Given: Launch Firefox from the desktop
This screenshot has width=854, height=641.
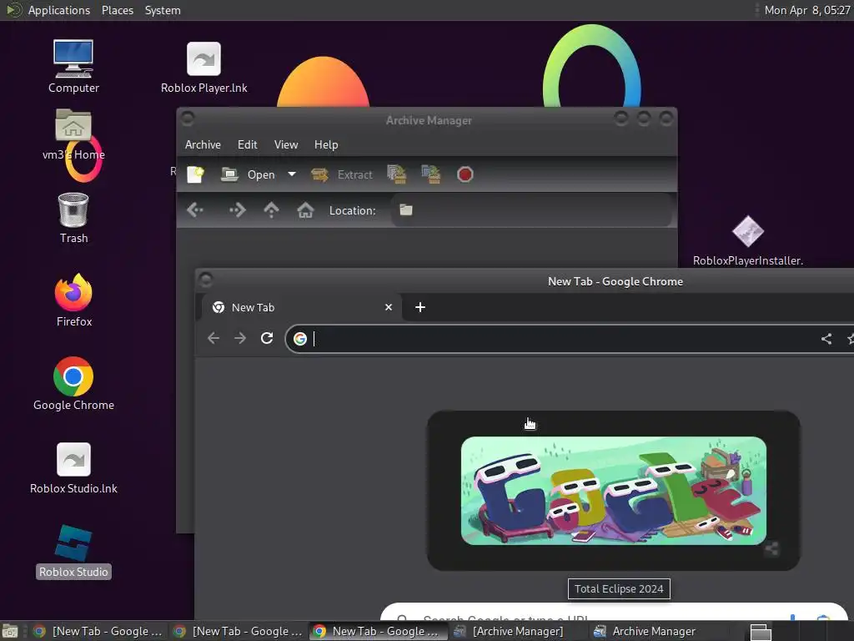Looking at the screenshot, I should pyautogui.click(x=73, y=300).
